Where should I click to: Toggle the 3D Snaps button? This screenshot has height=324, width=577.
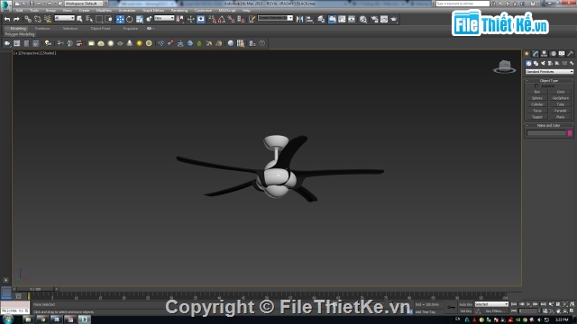coord(213,19)
